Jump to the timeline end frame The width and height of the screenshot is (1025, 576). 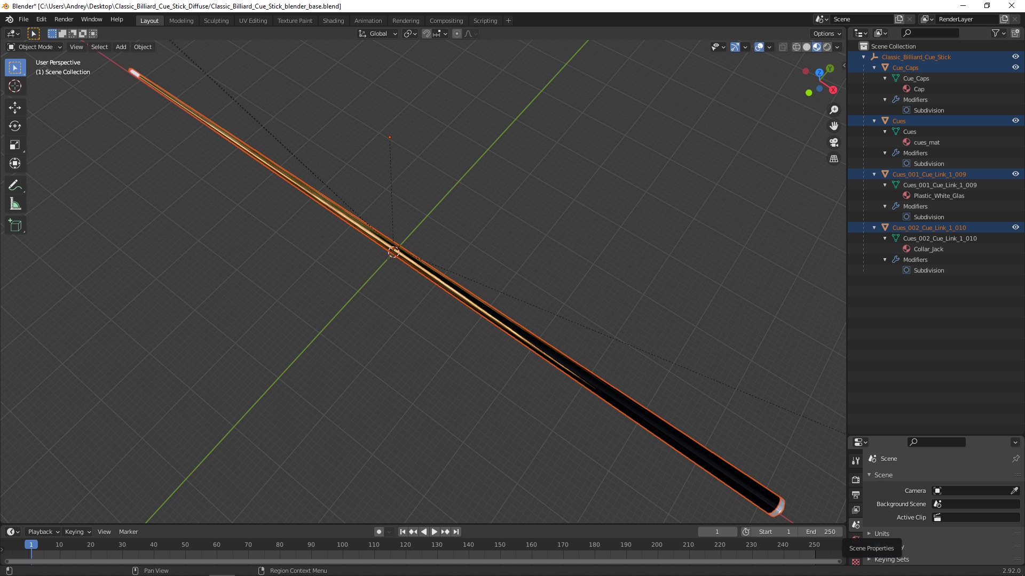[456, 532]
